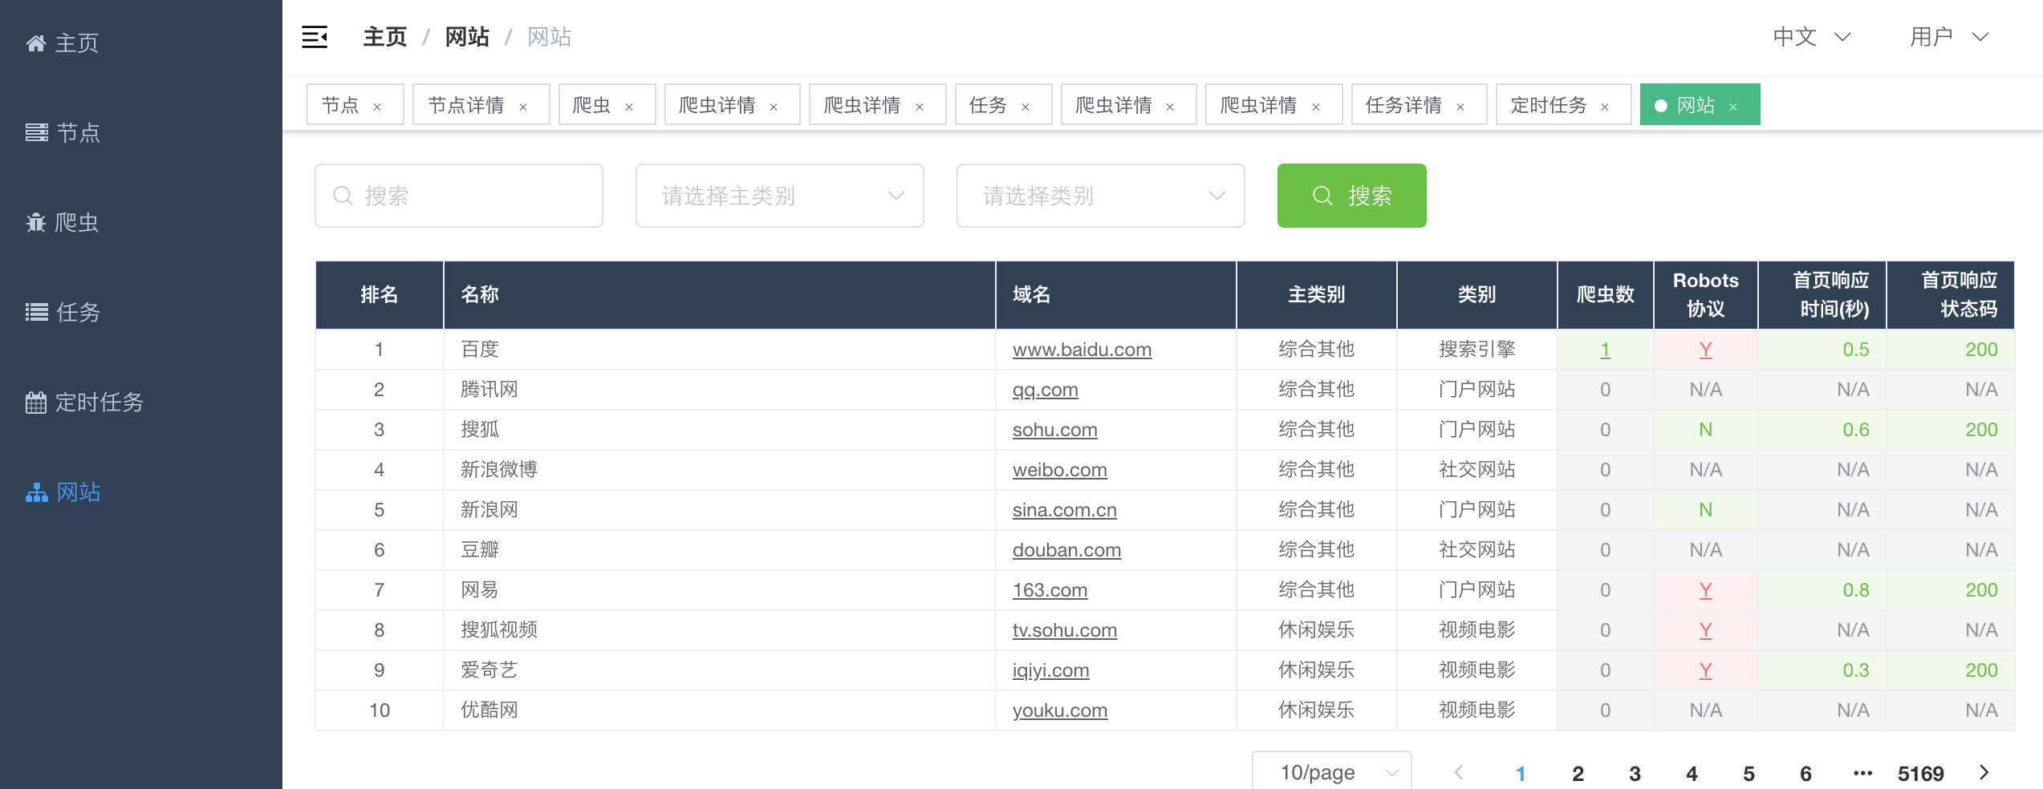Open Tasks section via list icon

[37, 313]
